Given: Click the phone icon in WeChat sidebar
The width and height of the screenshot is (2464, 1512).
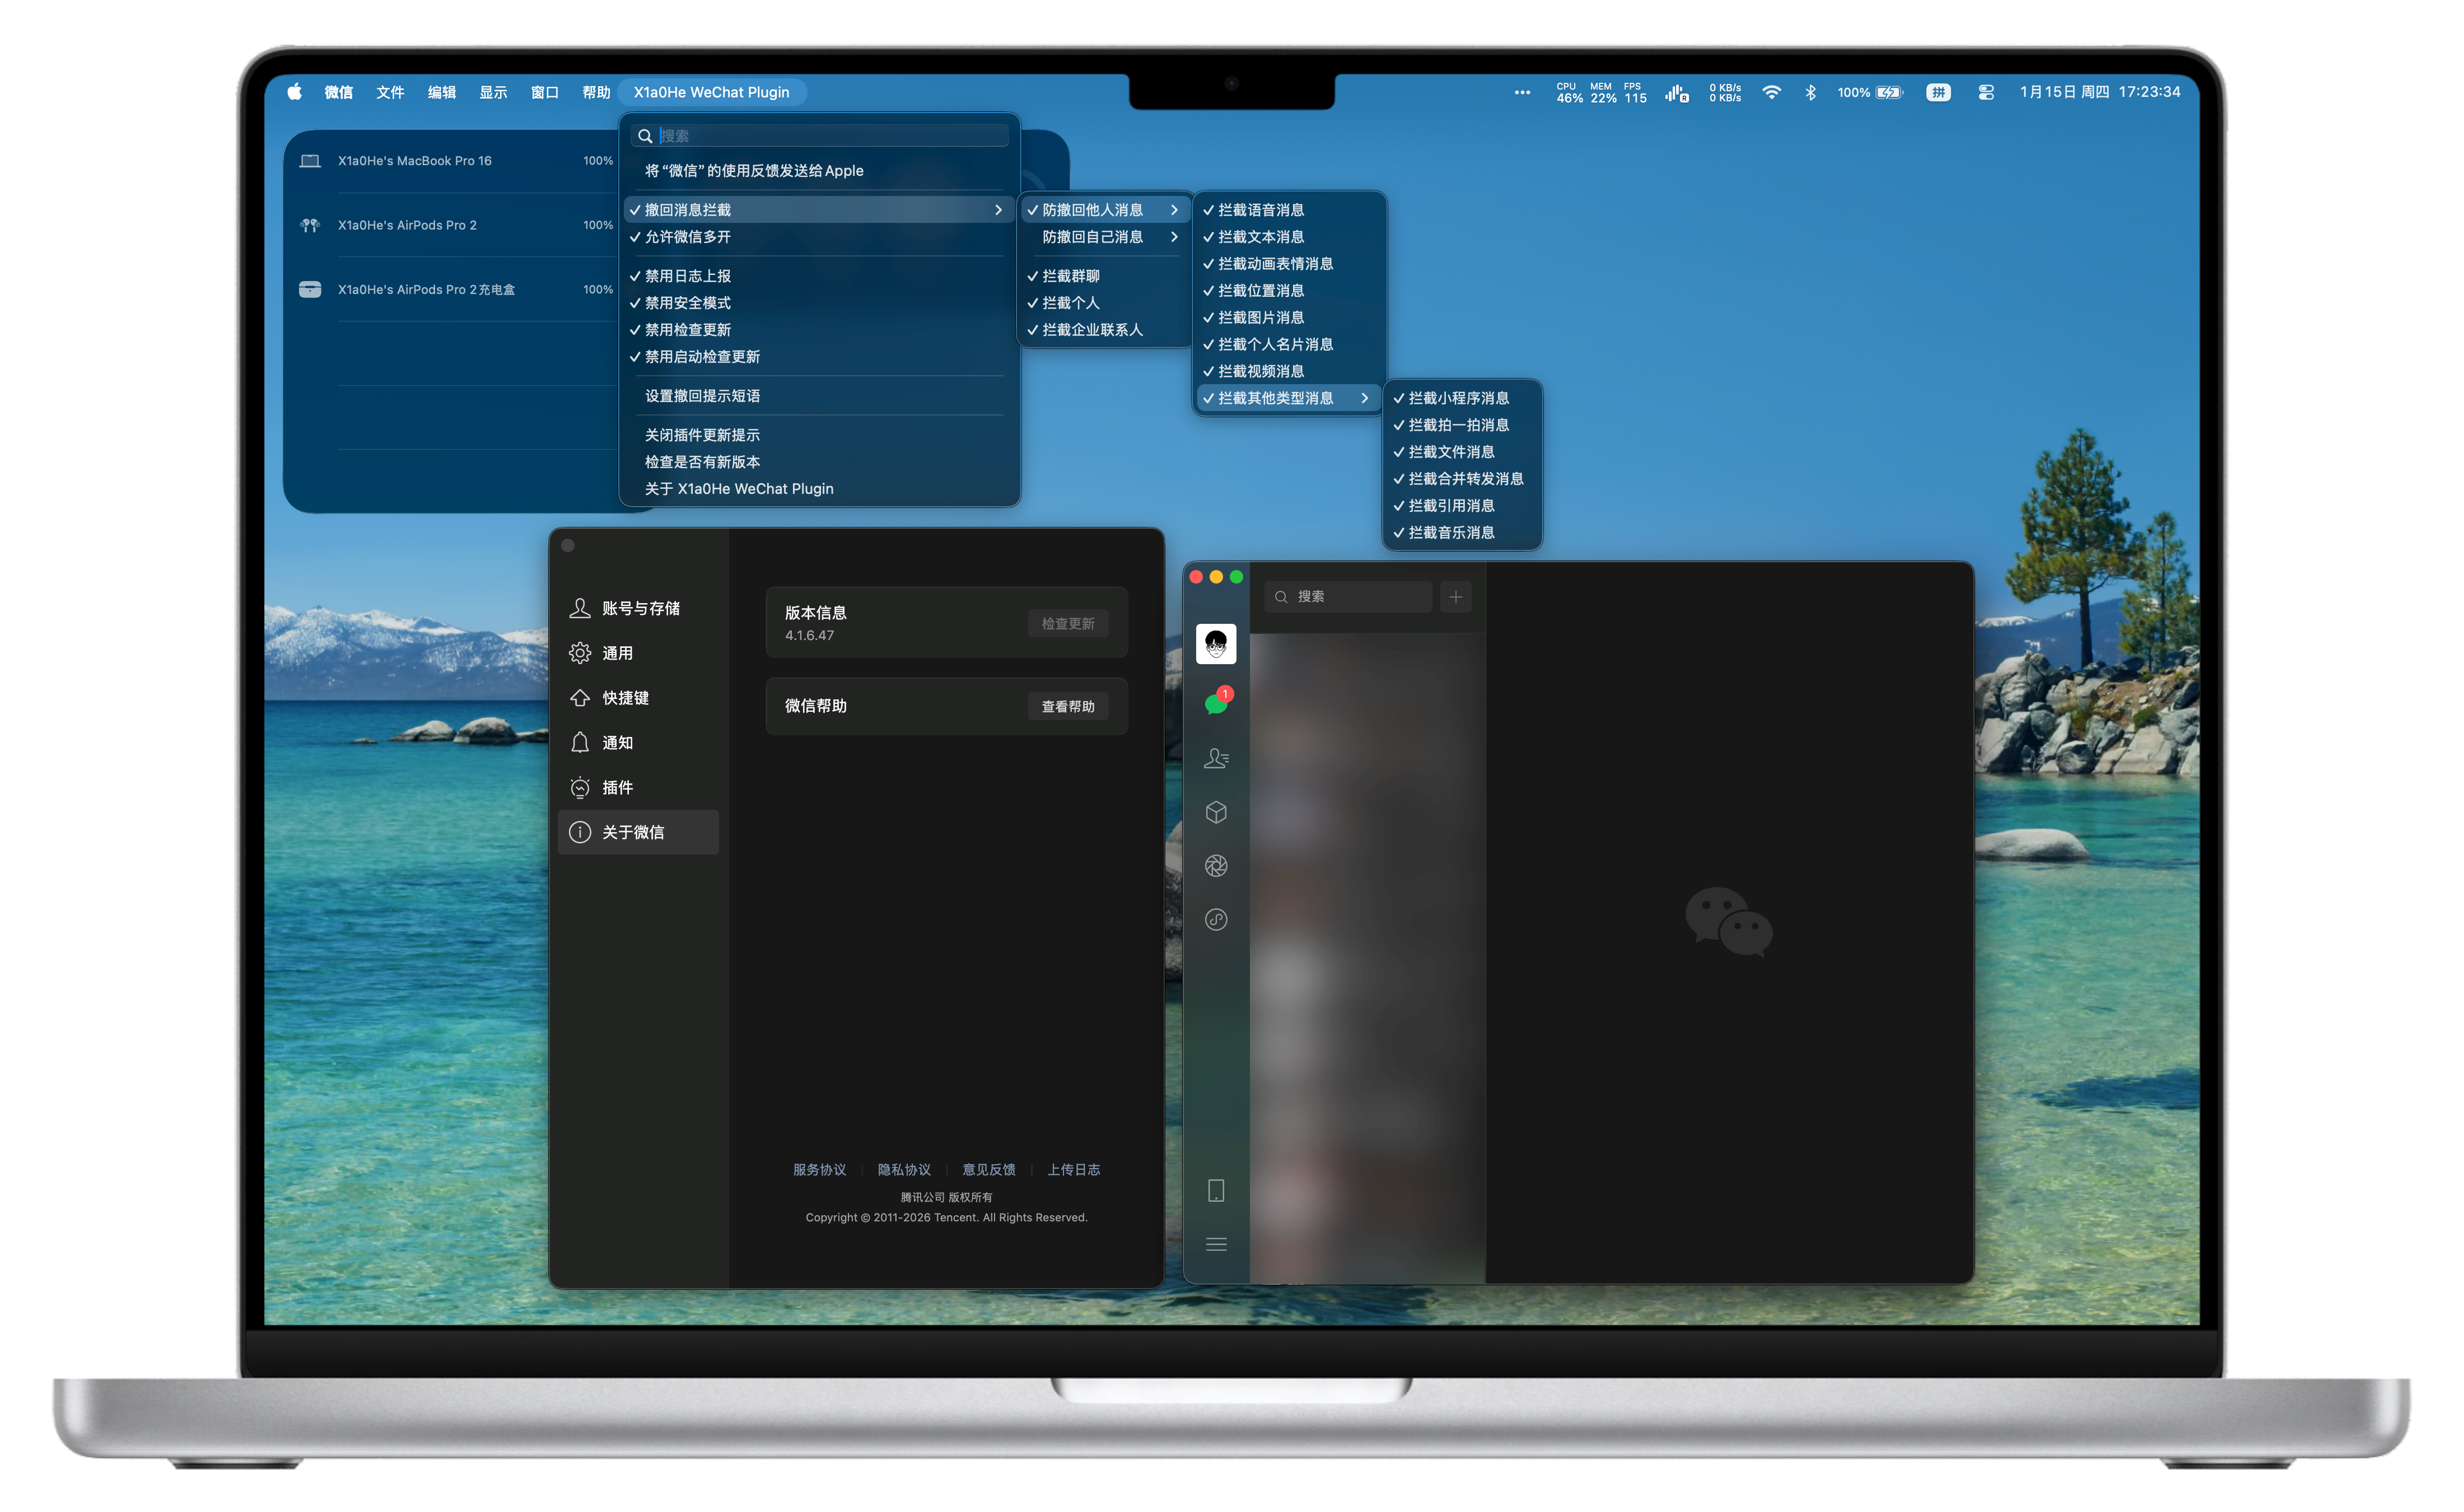Looking at the screenshot, I should click(1216, 1191).
